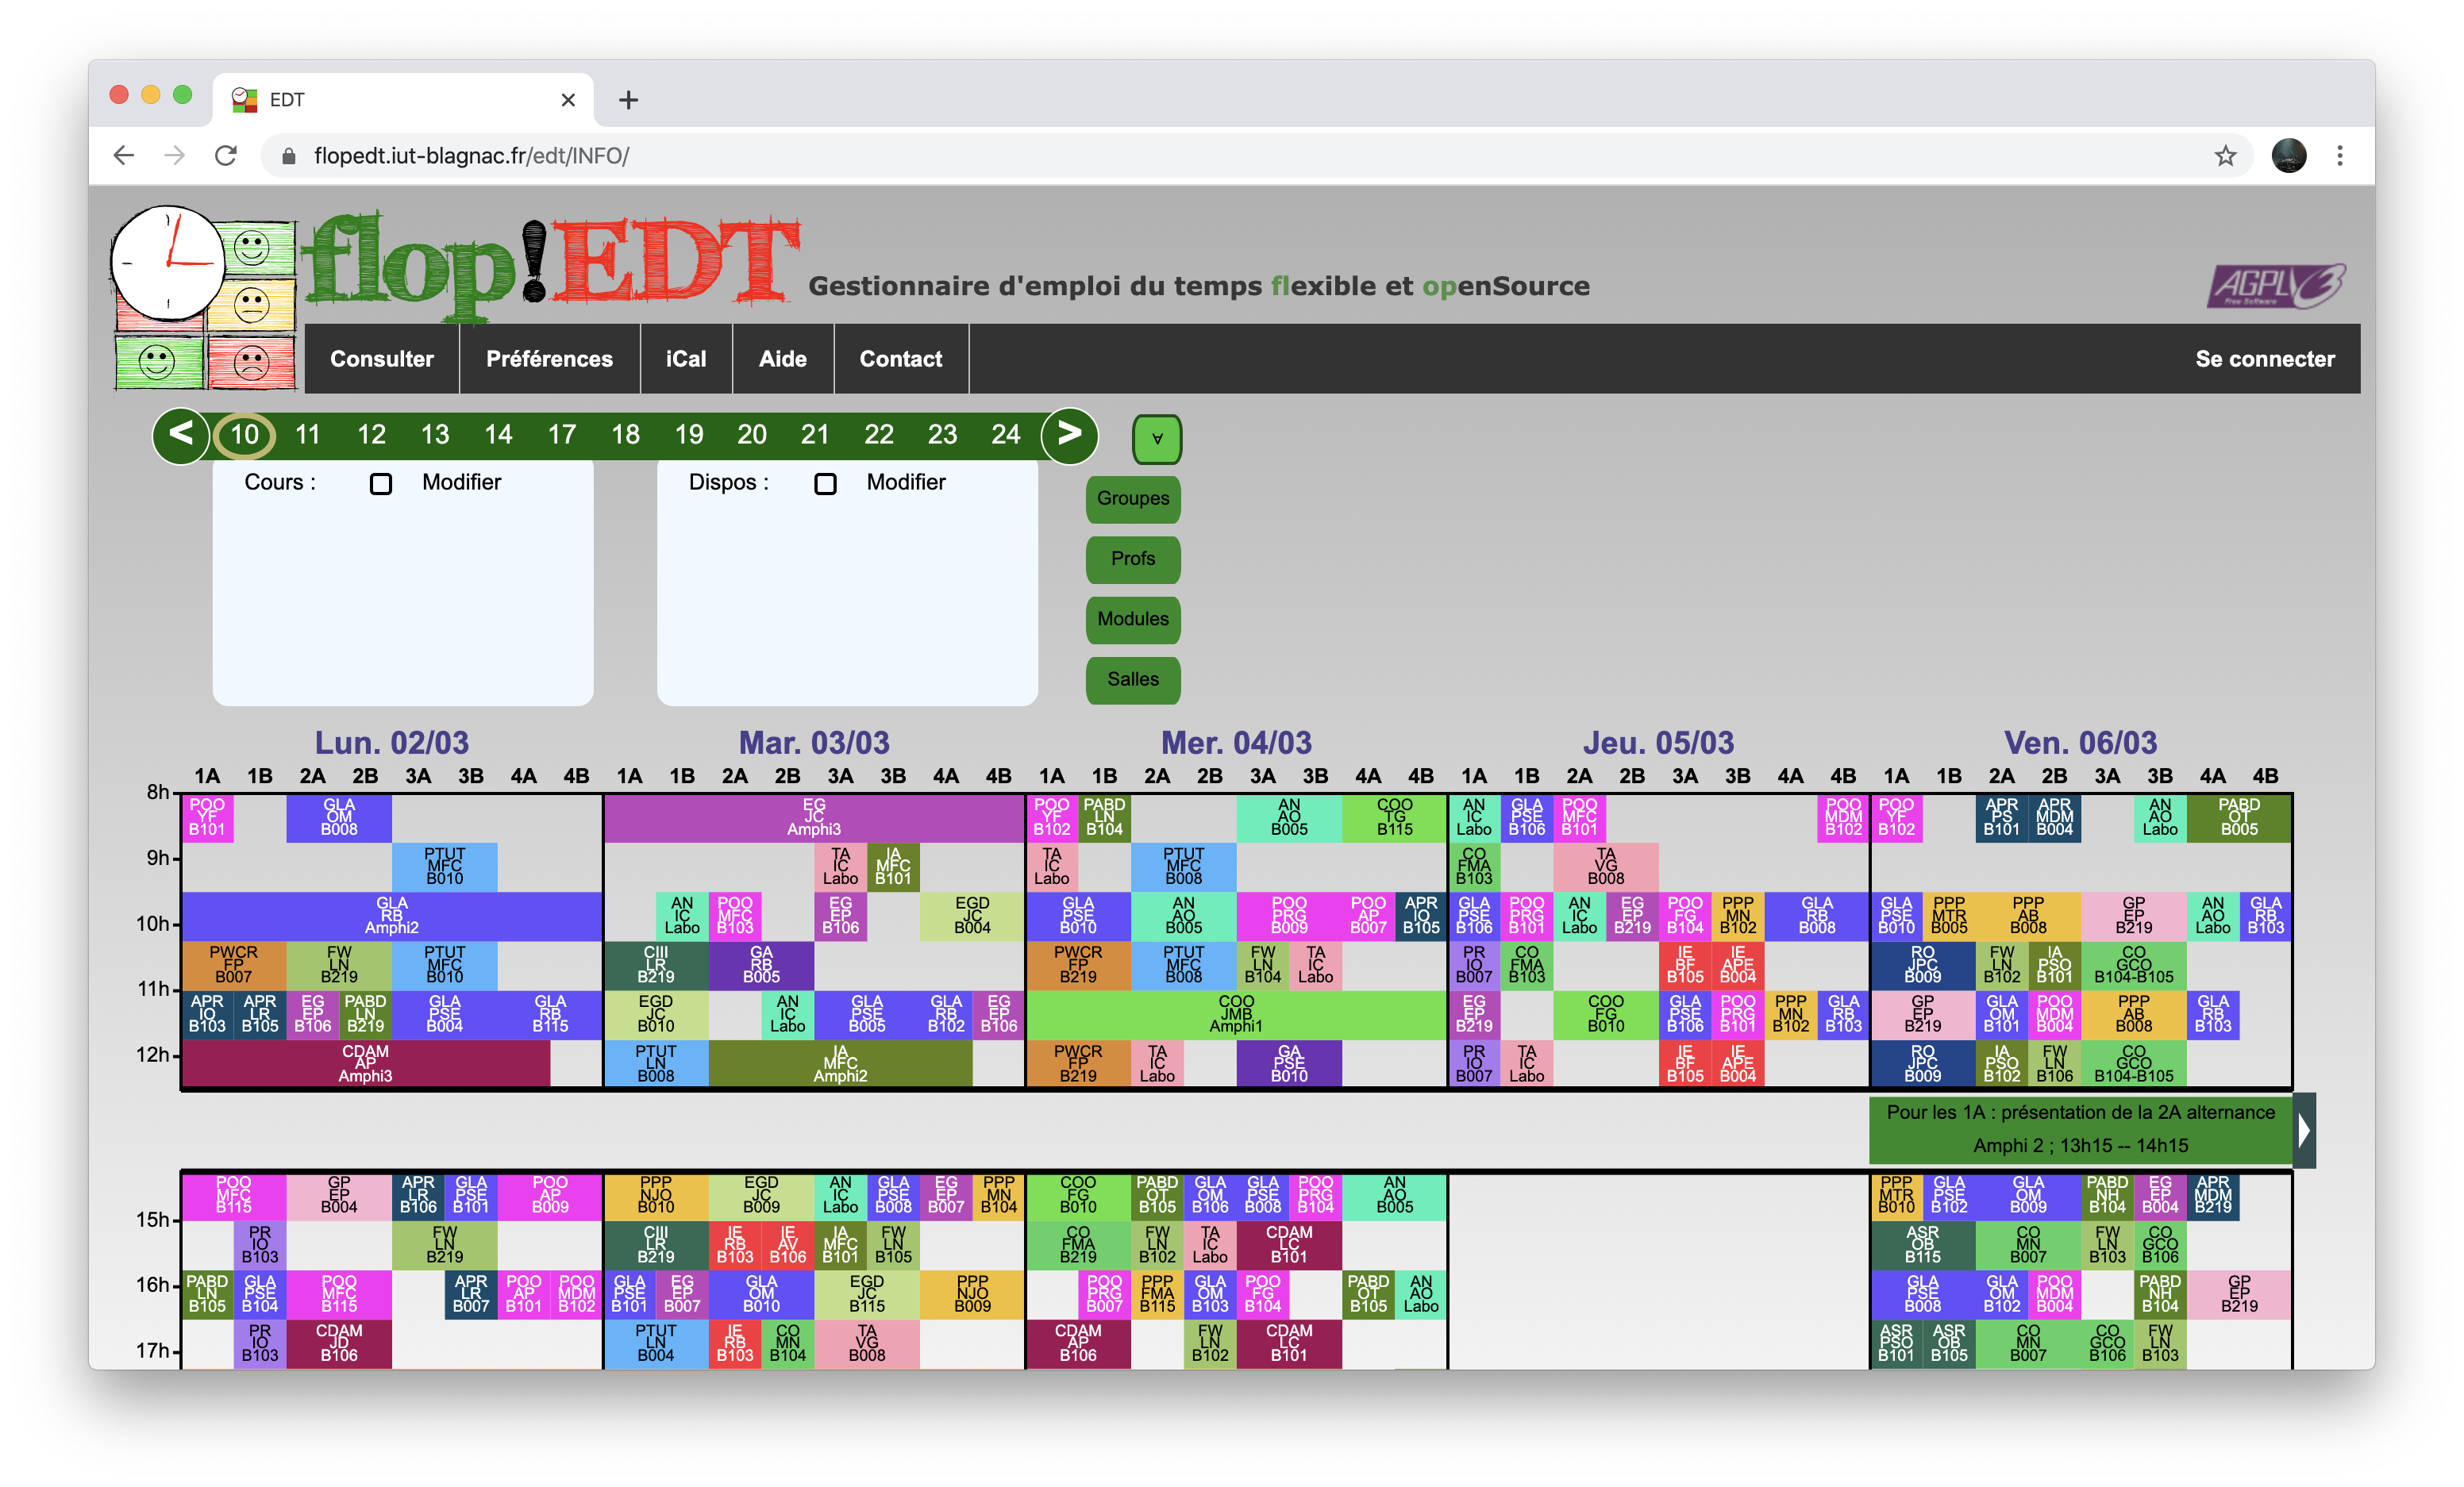The width and height of the screenshot is (2464, 1487).
Task: Open the Contact menu item
Action: (900, 359)
